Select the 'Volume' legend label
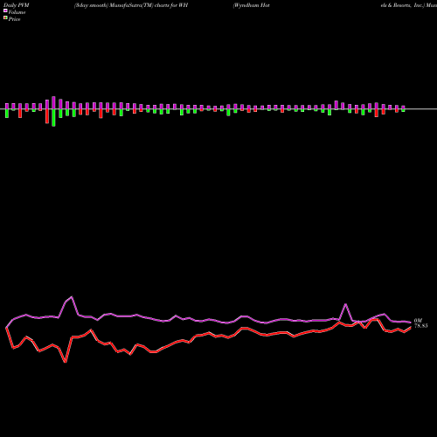The image size is (437, 437). tap(17, 12)
